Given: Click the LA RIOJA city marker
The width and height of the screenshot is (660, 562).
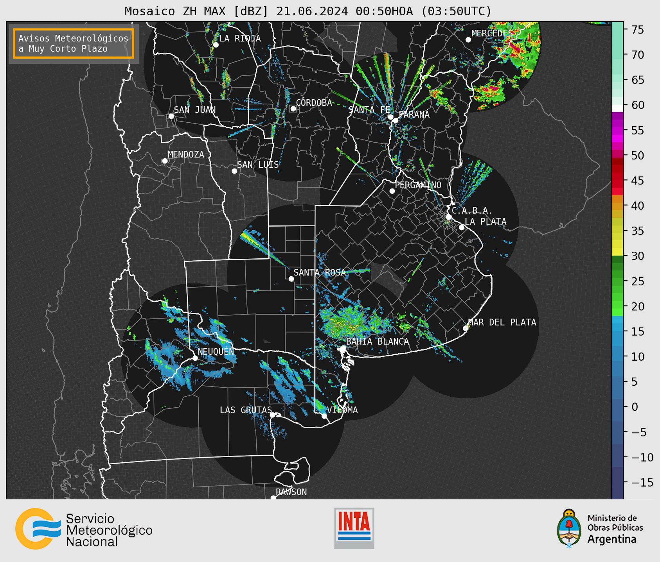Looking at the screenshot, I should click(x=216, y=45).
